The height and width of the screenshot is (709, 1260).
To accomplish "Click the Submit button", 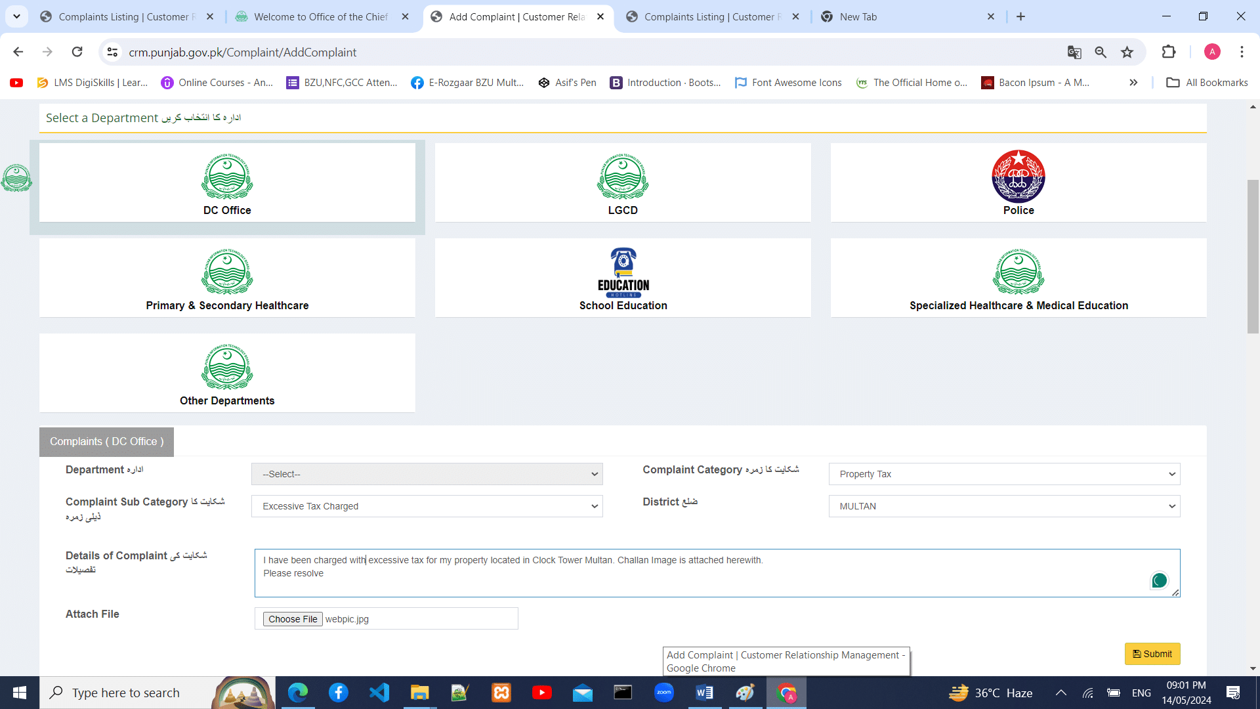I will click(x=1152, y=654).
